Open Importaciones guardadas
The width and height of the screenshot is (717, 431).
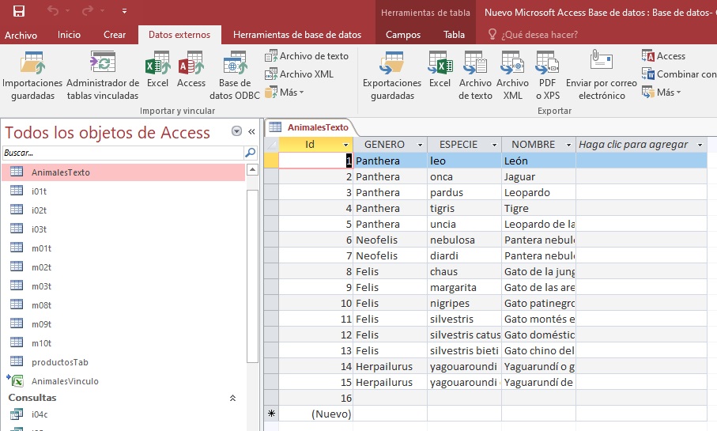[32, 76]
